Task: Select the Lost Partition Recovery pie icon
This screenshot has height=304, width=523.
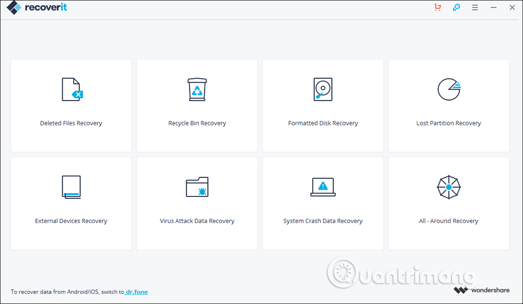Action: point(449,89)
